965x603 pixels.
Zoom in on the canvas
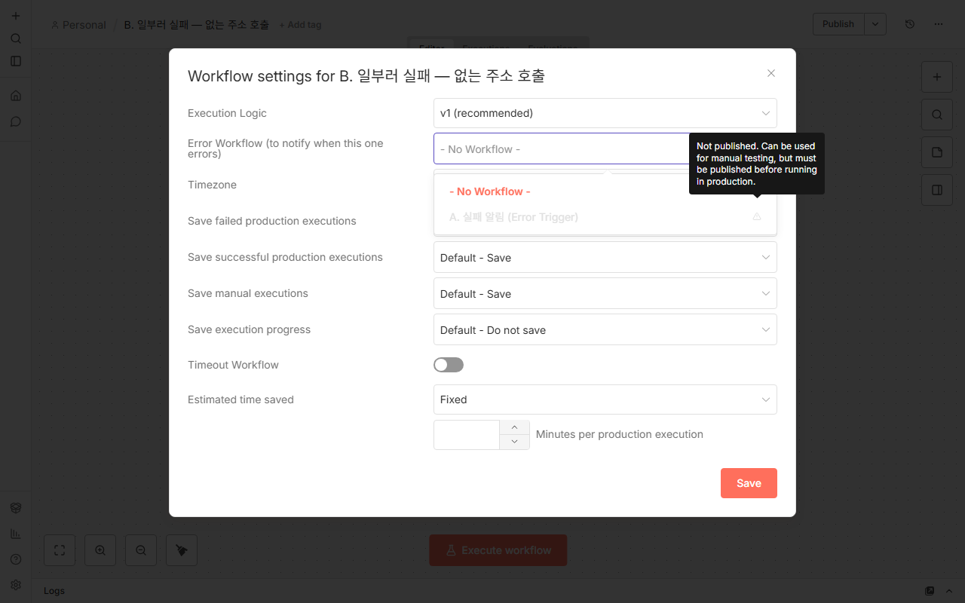pyautogui.click(x=100, y=550)
